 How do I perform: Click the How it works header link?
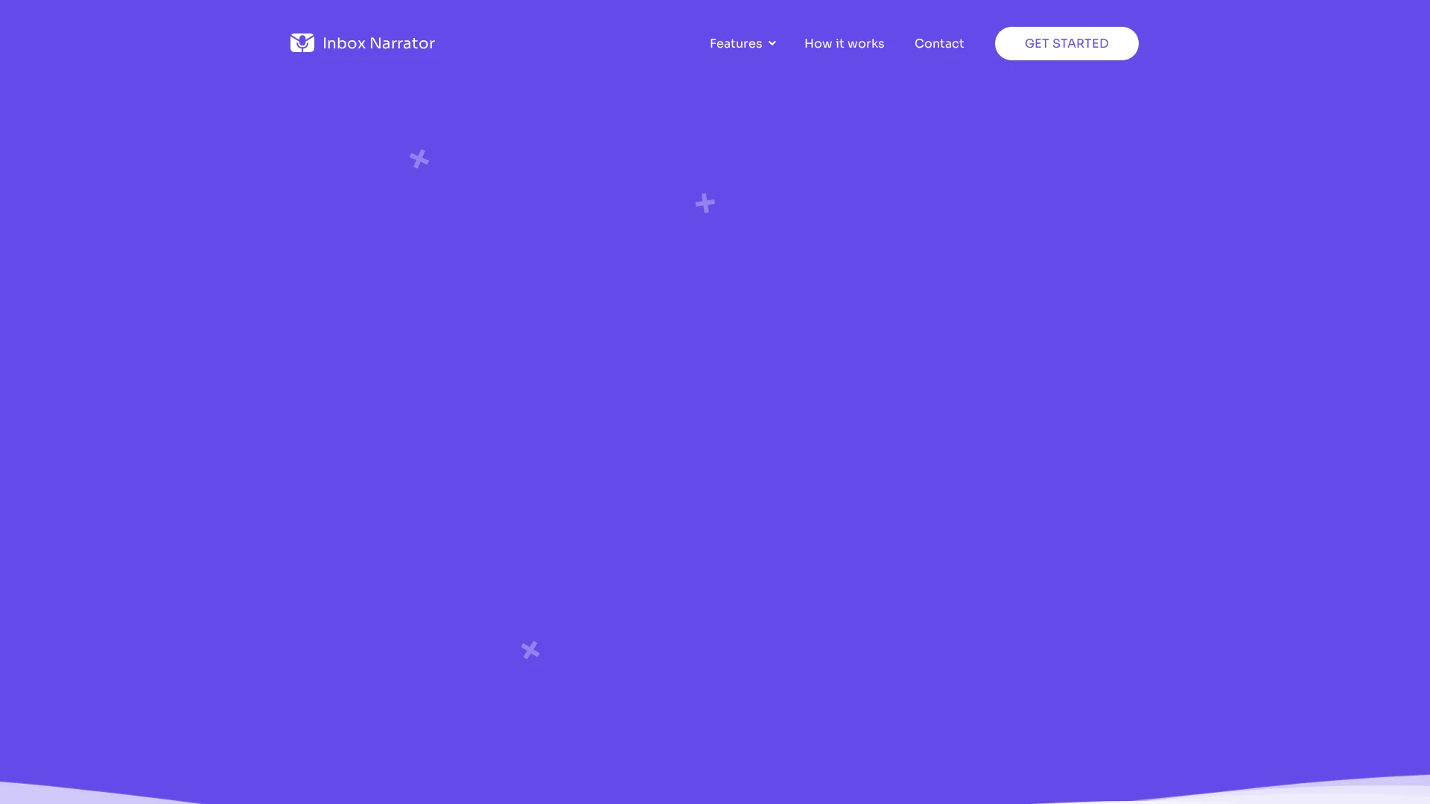click(844, 43)
